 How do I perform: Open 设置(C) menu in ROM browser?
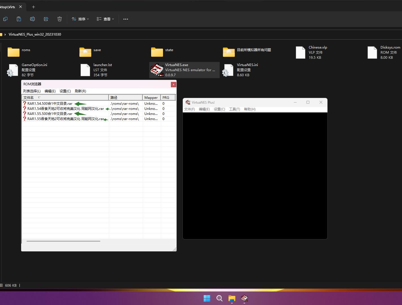point(65,91)
